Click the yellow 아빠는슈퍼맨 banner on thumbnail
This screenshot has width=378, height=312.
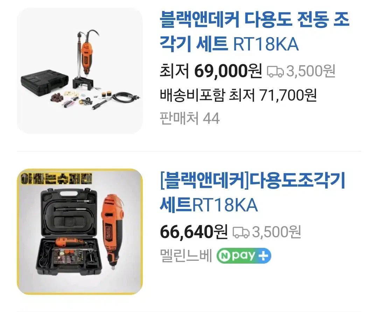pos(56,179)
